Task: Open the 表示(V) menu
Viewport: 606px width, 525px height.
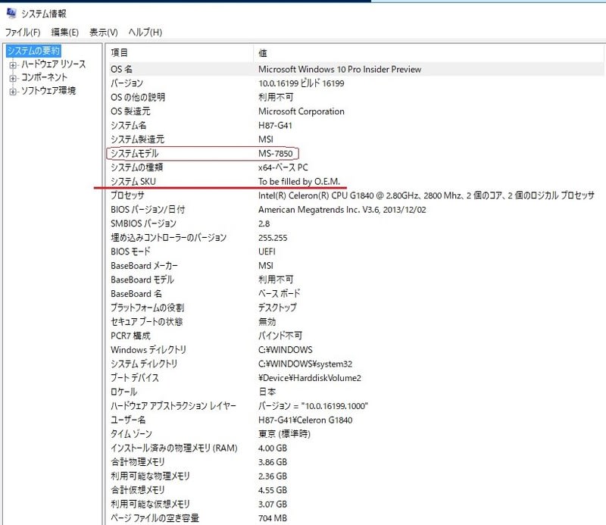Action: pos(104,32)
